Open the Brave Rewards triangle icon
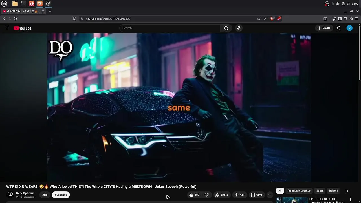361x203 pixels. (279, 19)
